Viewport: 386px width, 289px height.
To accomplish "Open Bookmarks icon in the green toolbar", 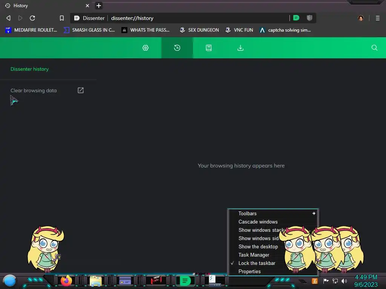I will (209, 48).
